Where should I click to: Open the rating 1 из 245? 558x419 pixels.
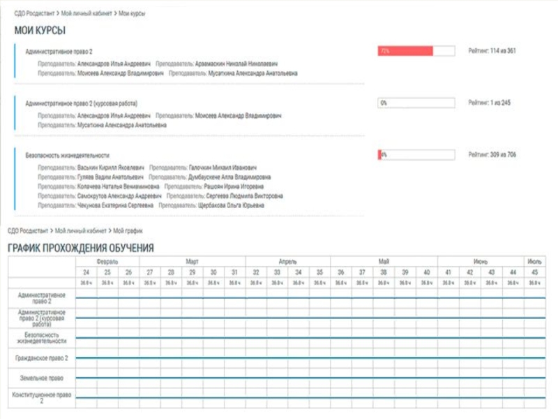pos(489,103)
